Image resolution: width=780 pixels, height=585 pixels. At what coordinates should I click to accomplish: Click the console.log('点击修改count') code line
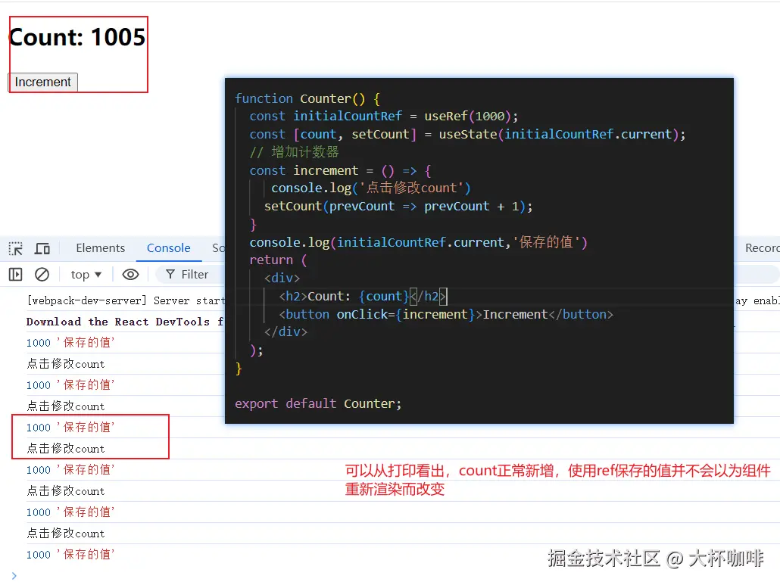(370, 188)
